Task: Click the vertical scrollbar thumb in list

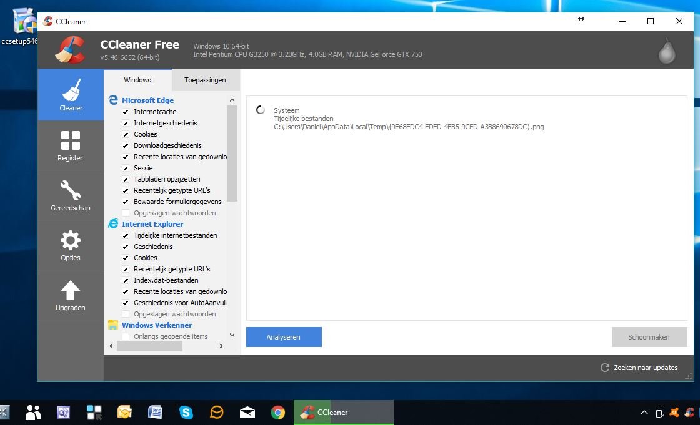Action: pos(232,154)
